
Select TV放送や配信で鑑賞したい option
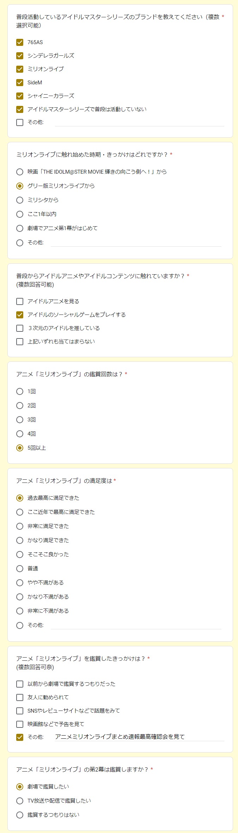[20, 801]
